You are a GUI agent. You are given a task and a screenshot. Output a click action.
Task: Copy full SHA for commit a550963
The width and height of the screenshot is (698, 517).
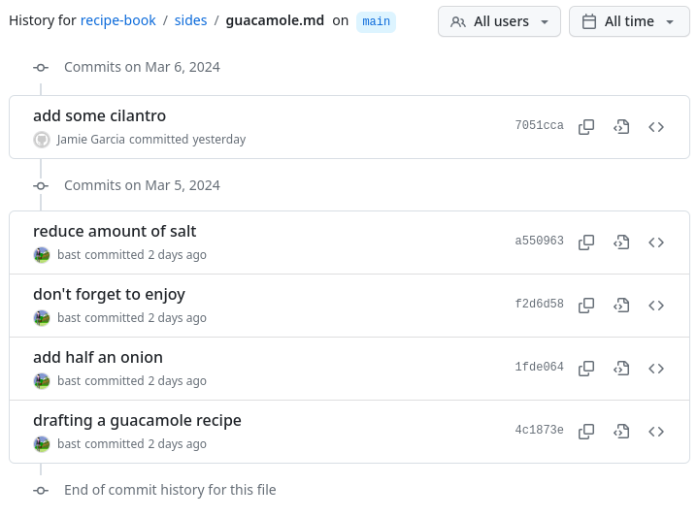pos(586,242)
